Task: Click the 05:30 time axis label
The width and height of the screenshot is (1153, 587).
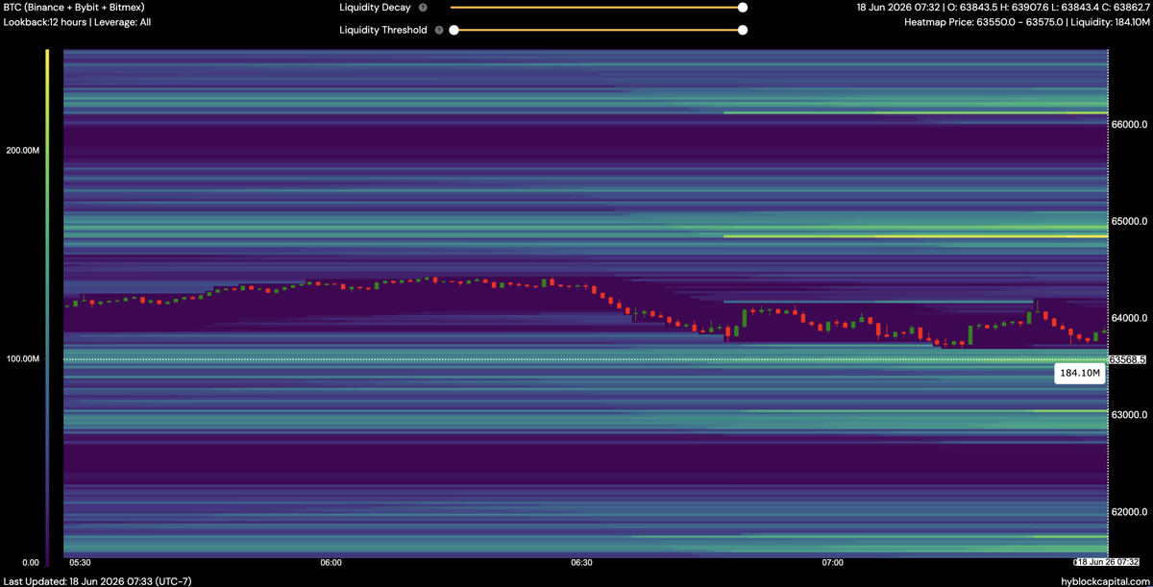Action: 80,562
